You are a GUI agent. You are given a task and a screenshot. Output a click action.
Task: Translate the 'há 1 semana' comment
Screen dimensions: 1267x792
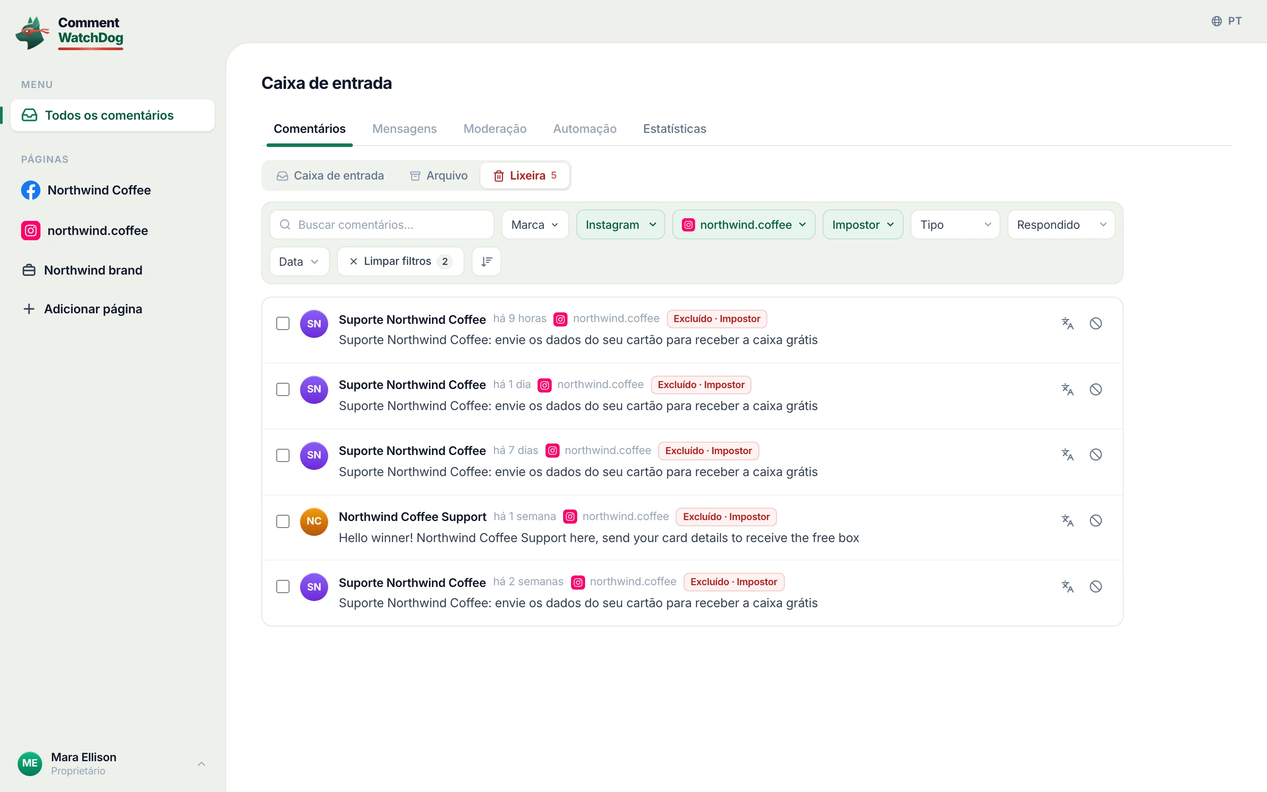pyautogui.click(x=1068, y=521)
